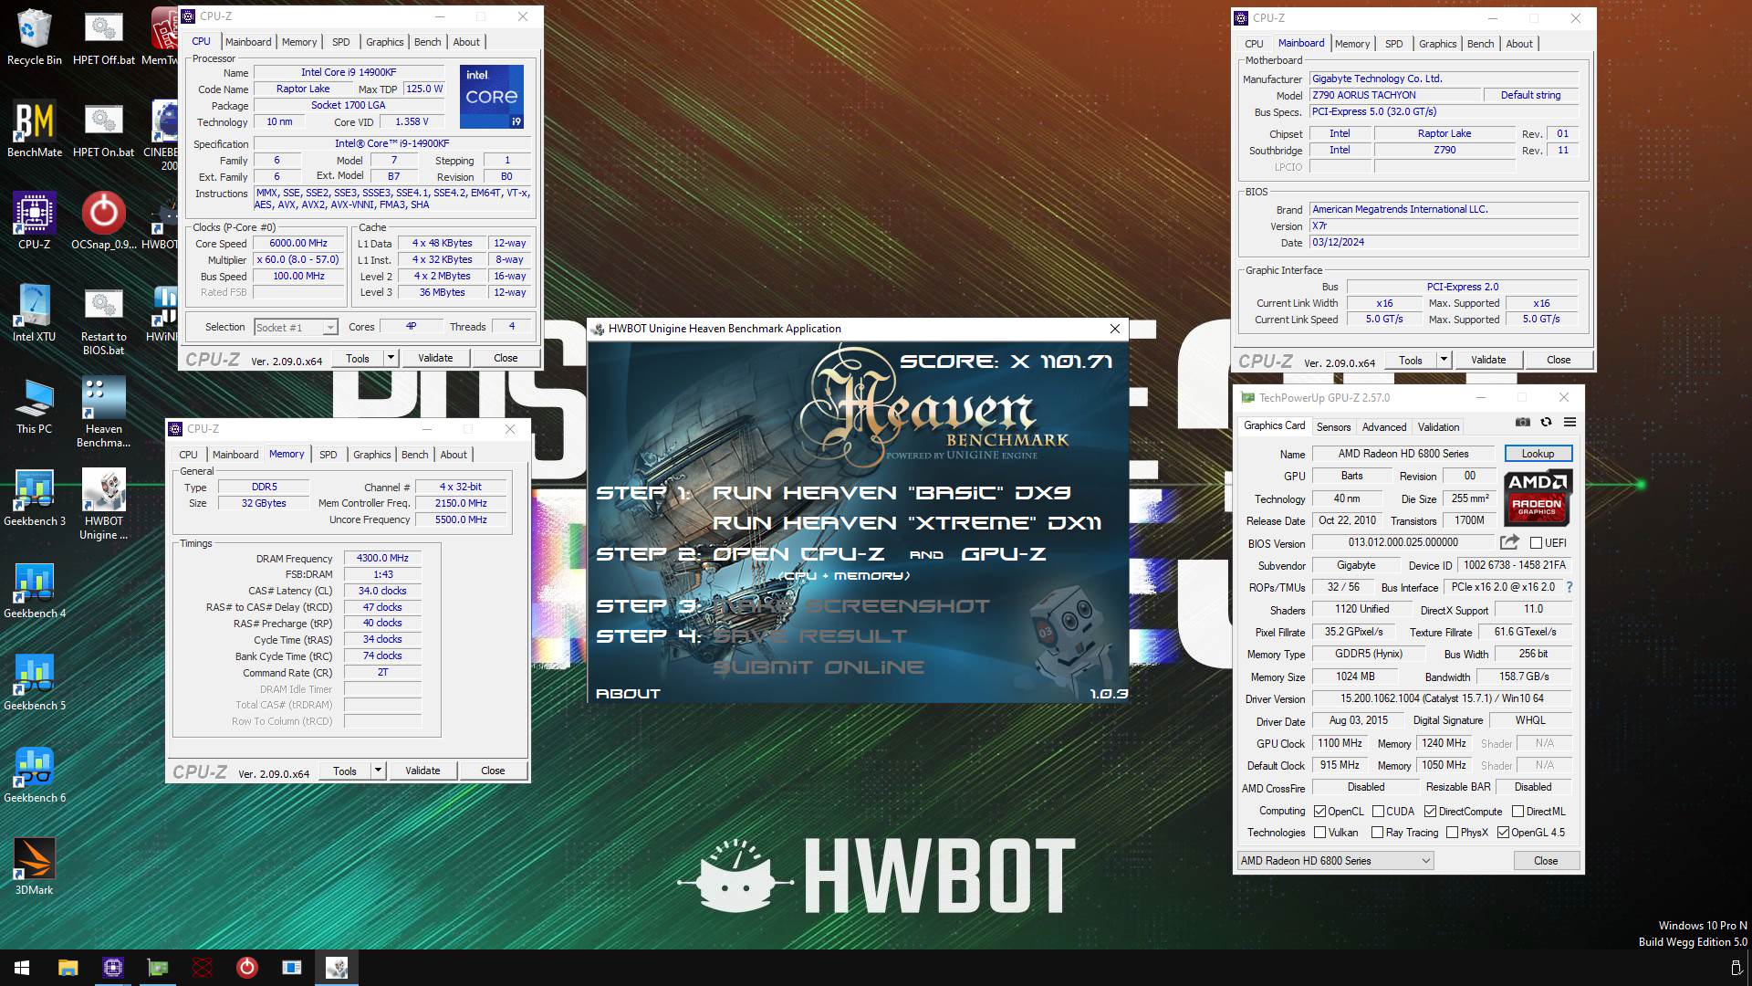The image size is (1752, 986).
Task: Click About in Heaven Benchmark
Action: pos(628,694)
